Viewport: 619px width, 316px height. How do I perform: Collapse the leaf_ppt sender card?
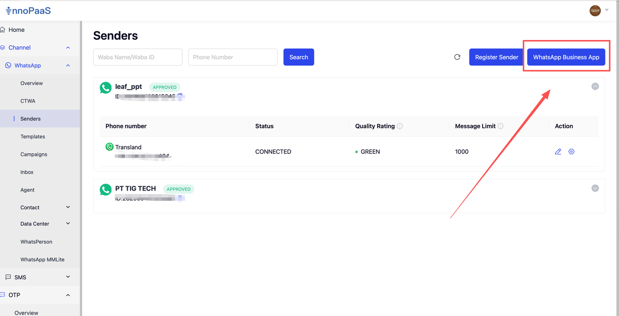tap(595, 86)
